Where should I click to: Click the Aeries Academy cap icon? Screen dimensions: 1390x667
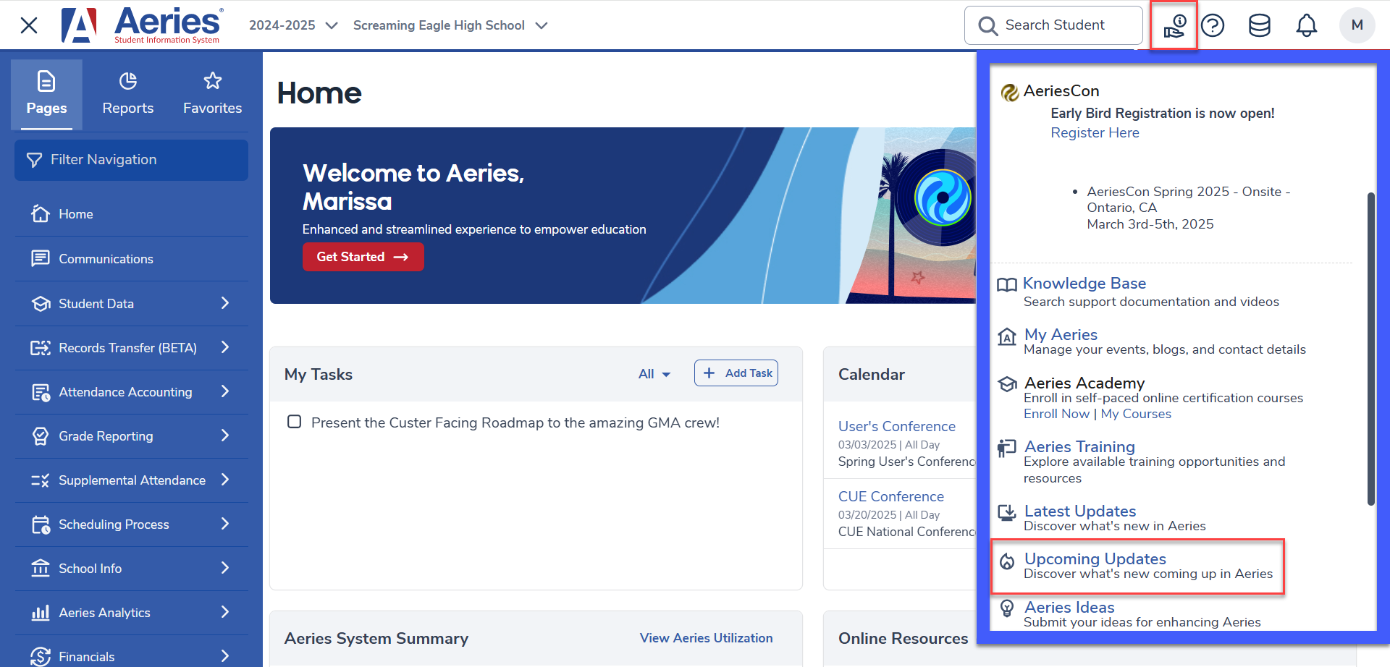coord(1007,384)
